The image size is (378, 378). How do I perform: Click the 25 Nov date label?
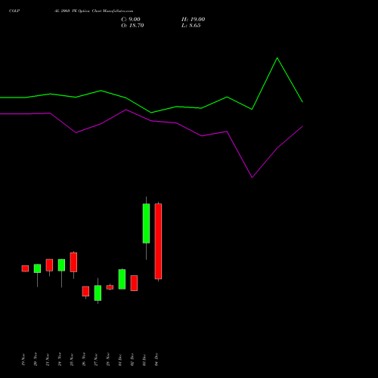[x=72, y=360]
